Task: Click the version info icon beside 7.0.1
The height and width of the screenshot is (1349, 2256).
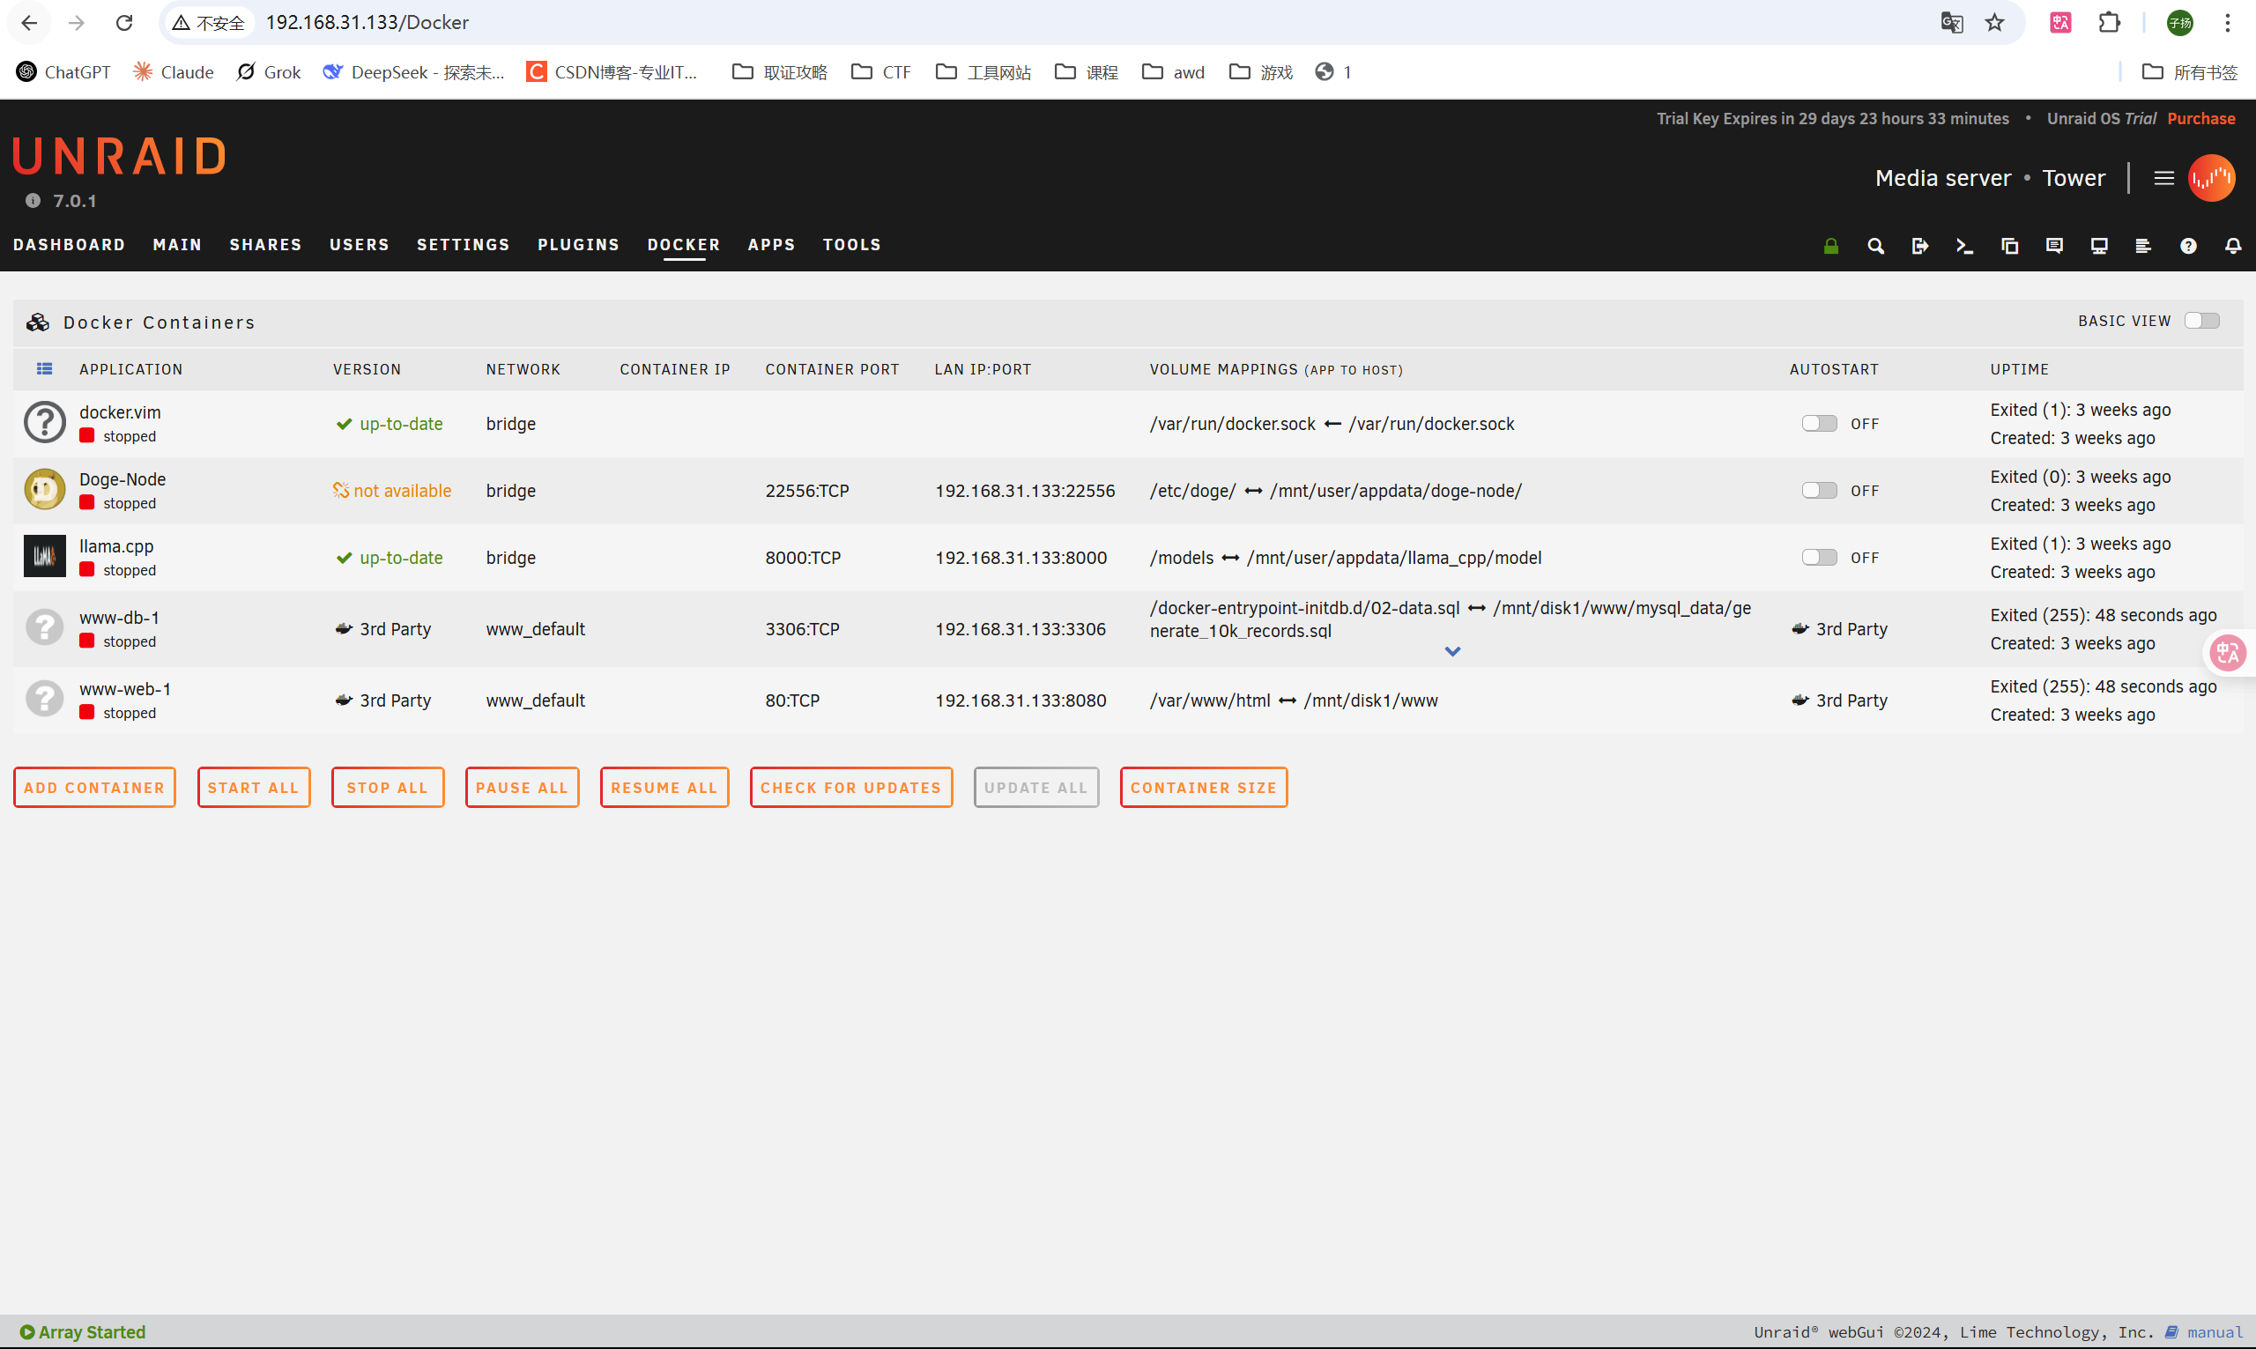Action: pyautogui.click(x=33, y=201)
